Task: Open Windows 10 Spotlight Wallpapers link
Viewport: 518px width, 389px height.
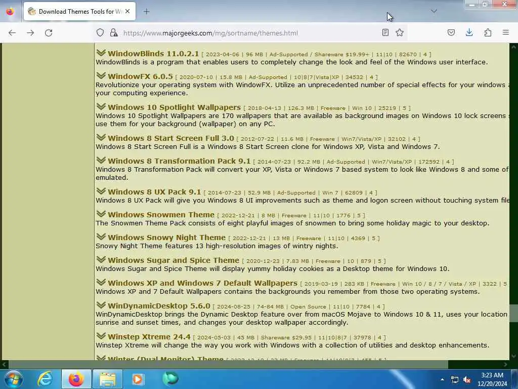Action: [x=174, y=107]
